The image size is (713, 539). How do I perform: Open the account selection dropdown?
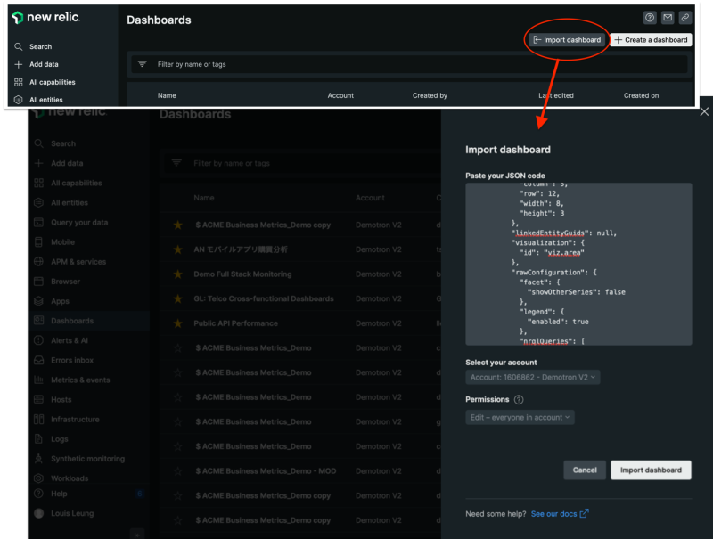pyautogui.click(x=531, y=377)
